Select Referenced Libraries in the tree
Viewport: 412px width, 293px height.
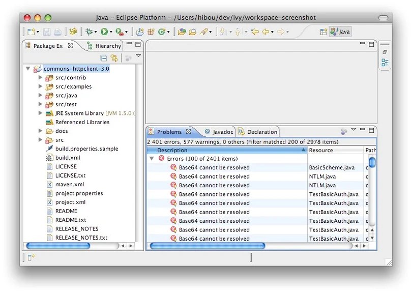click(x=82, y=122)
